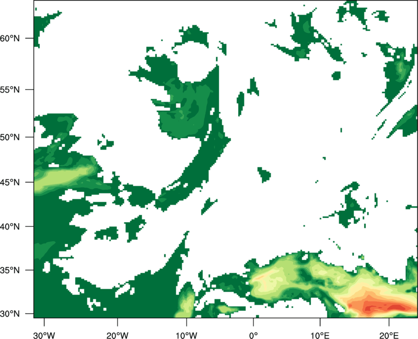Click the 50°N latitude label
418x339 pixels.
point(10,137)
